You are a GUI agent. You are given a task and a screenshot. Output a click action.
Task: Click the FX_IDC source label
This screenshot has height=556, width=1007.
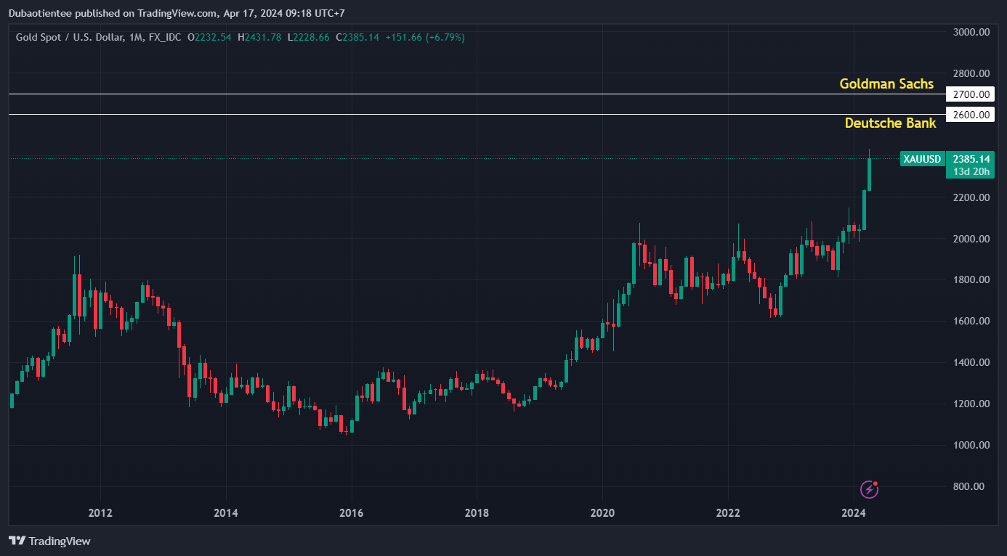[x=164, y=37]
